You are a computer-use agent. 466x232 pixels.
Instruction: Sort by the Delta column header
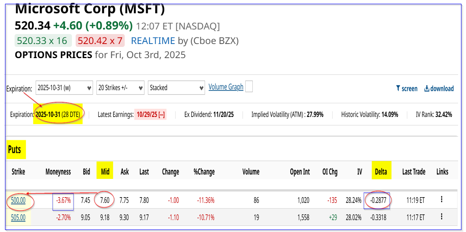[x=381, y=171]
